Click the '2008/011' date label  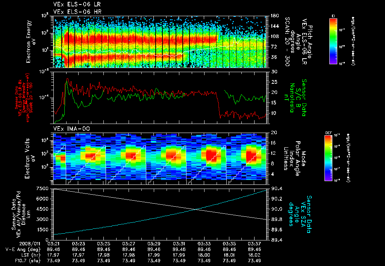coord(30,244)
